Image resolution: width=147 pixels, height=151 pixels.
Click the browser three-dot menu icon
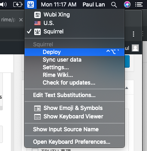(133, 34)
